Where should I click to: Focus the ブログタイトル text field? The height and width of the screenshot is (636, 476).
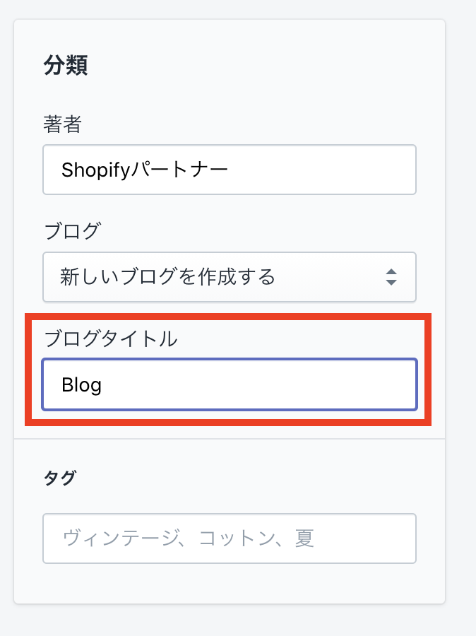pyautogui.click(x=229, y=384)
